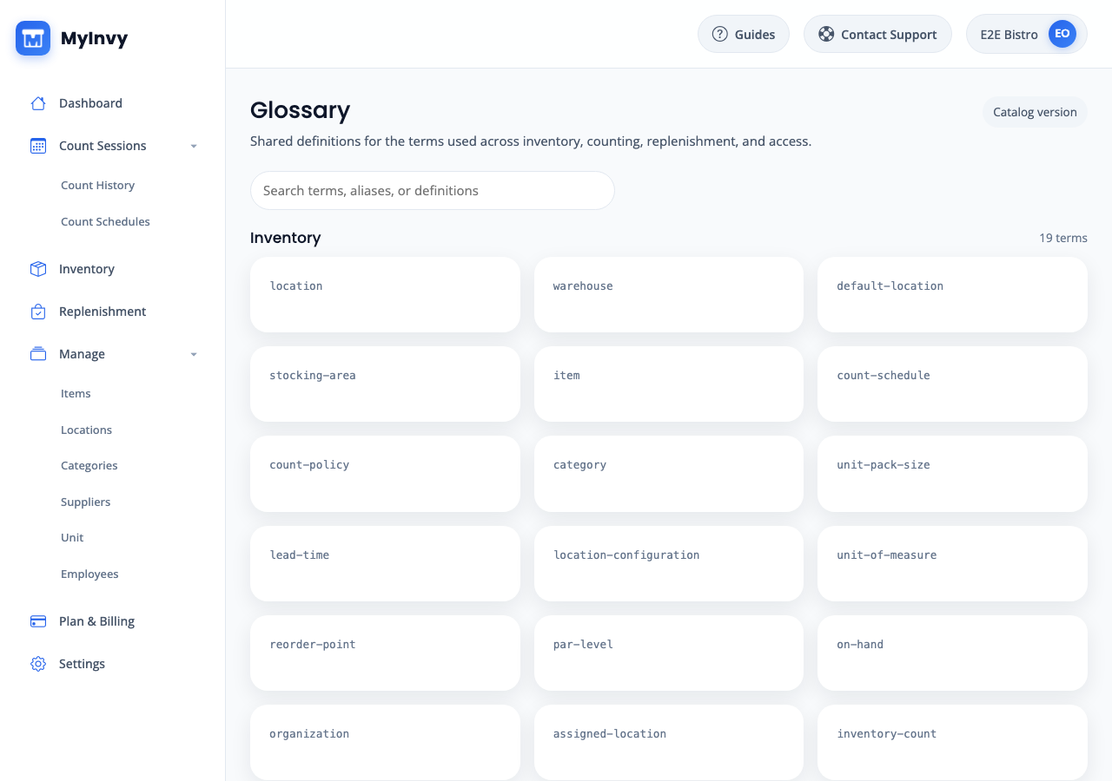Click the 19 terms count label
The width and height of the screenshot is (1112, 781).
[1063, 238]
